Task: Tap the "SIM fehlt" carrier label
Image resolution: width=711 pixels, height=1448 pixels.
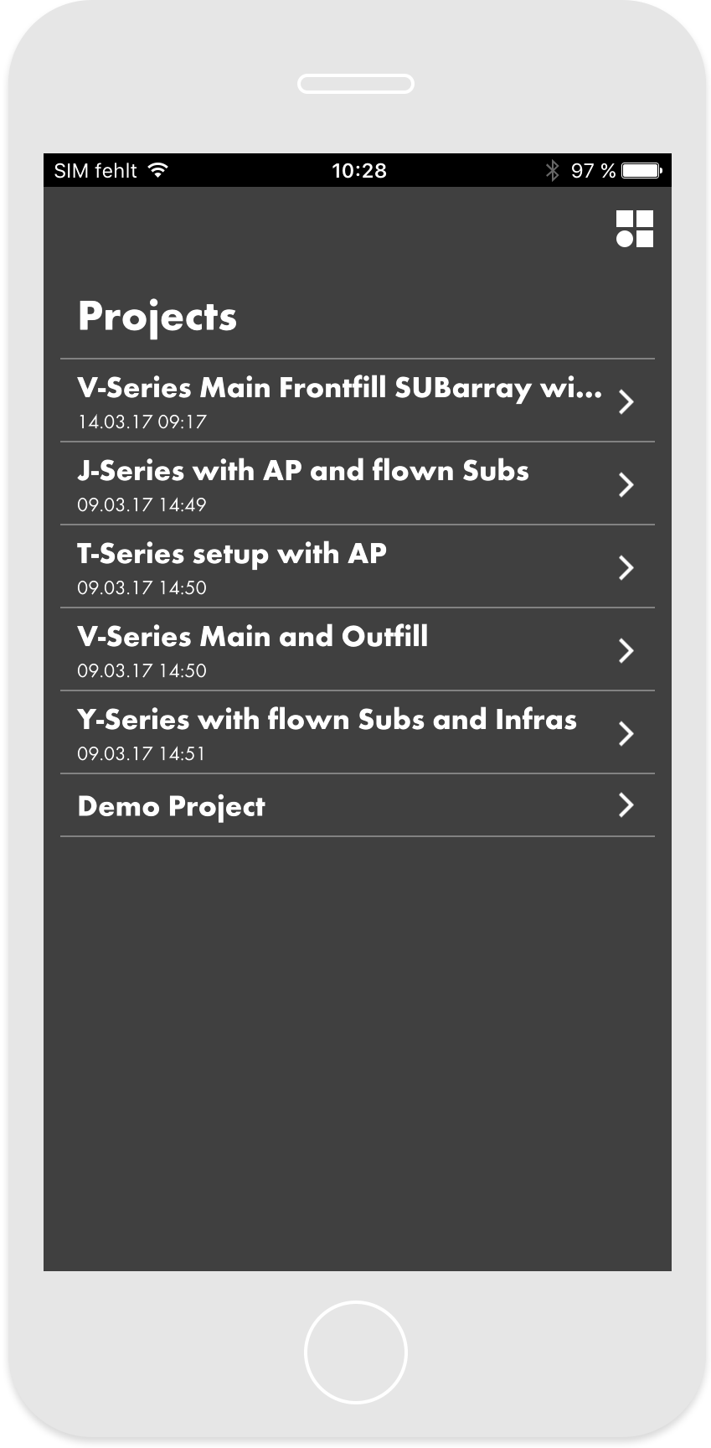Action: pos(95,171)
